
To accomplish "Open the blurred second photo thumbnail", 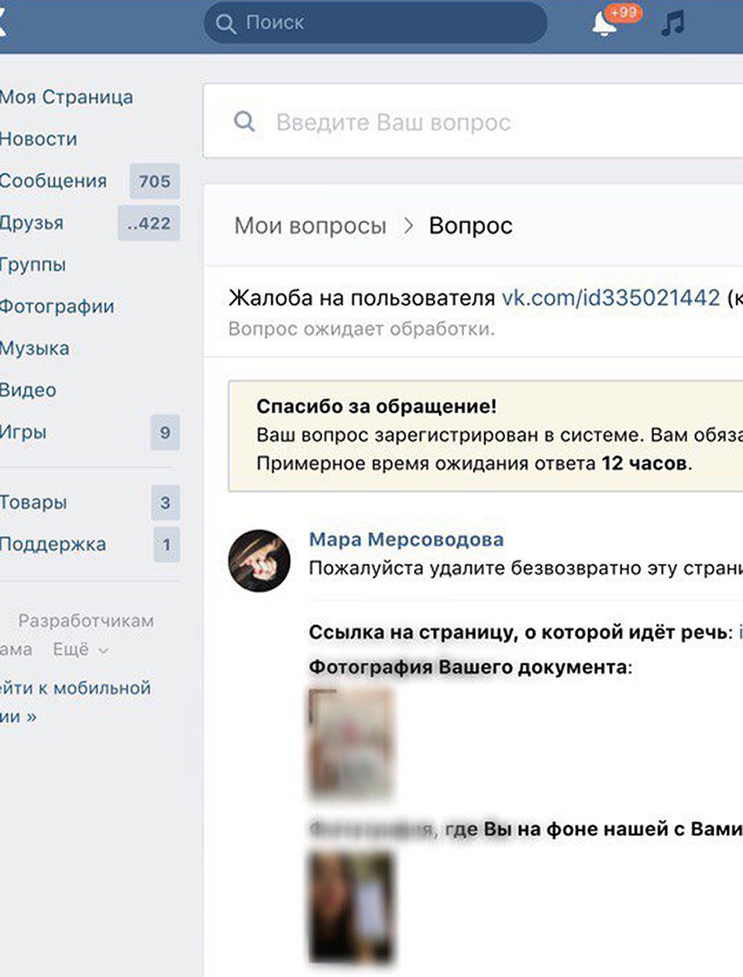I will tap(352, 907).
